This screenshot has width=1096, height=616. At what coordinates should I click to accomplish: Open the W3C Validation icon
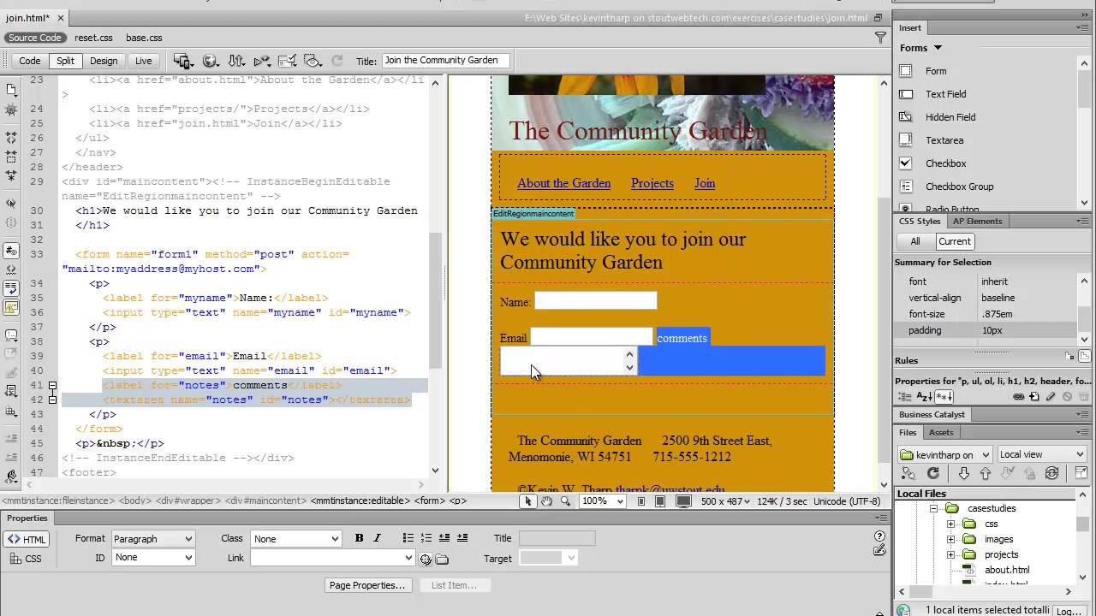(262, 61)
